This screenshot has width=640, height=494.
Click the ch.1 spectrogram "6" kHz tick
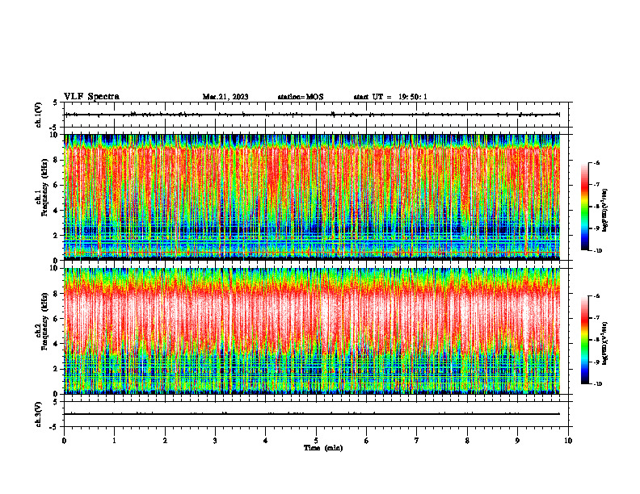coord(57,185)
